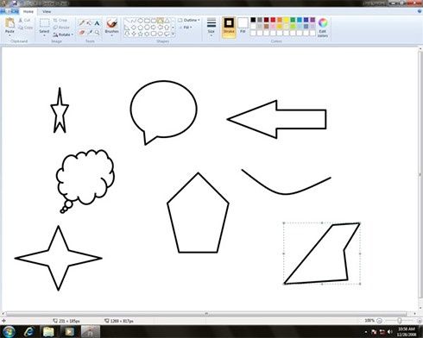The image size is (423, 338).
Task: Pick the Oval shape in gallery
Action: (x=141, y=21)
